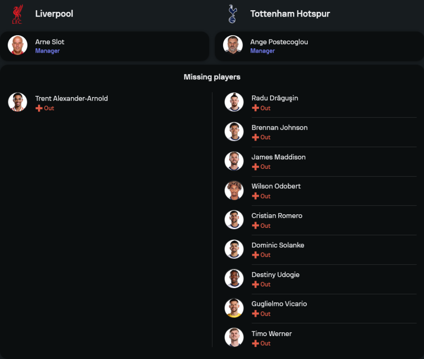Click Destiny Udogie's player avatar
The image size is (424, 359).
[234, 278]
